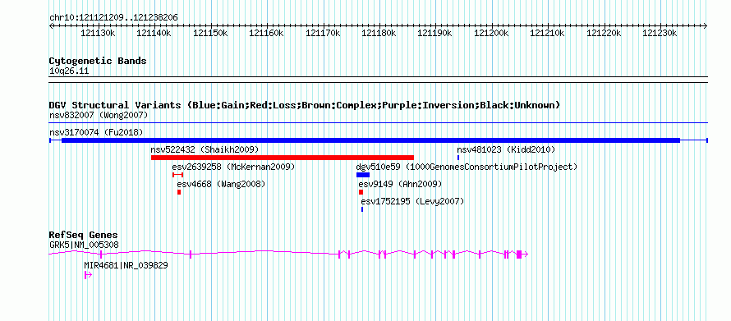Select the red nsv522432 loss bar
731x321 pixels.
[x=283, y=158]
